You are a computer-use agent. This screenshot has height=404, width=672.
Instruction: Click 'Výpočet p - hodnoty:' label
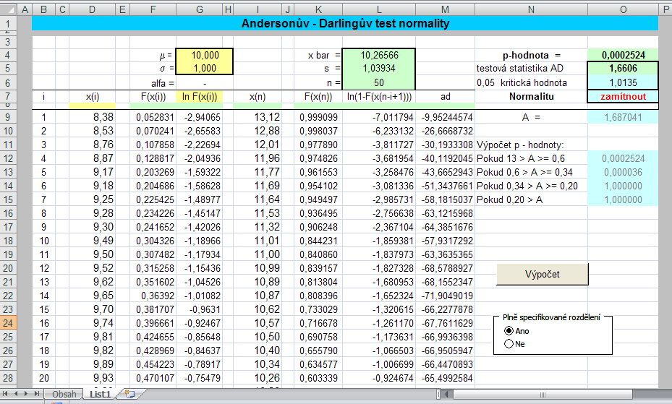[x=532, y=145]
